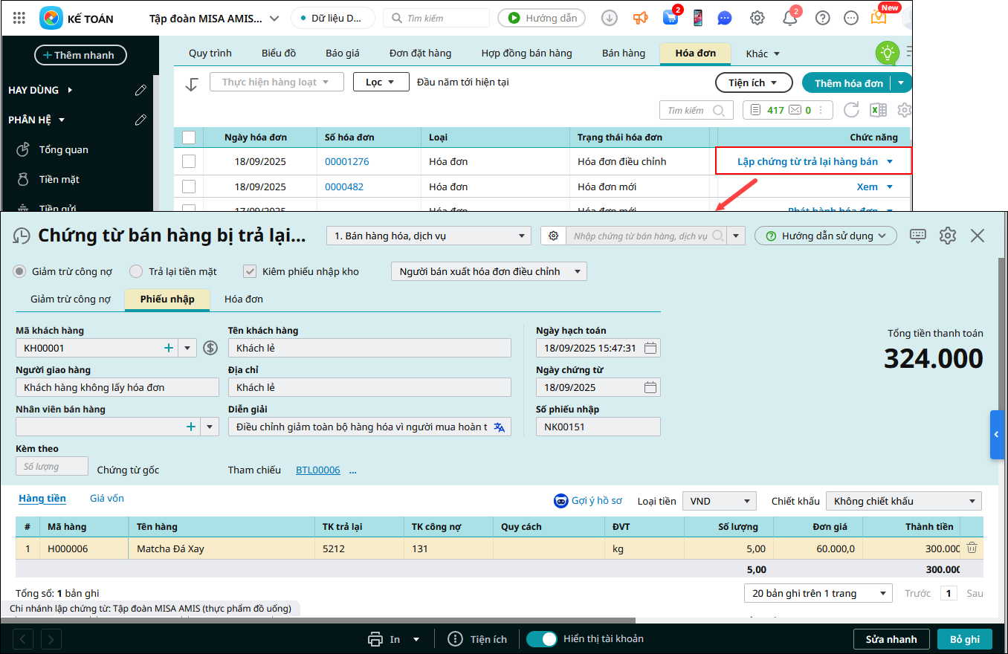1008x654 pixels.
Task: Switch to the Hóa đơn tab in the form
Action: click(244, 299)
